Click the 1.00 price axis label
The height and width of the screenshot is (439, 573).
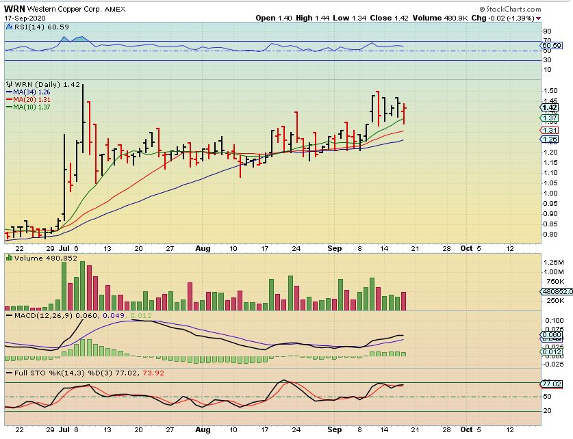tap(550, 194)
